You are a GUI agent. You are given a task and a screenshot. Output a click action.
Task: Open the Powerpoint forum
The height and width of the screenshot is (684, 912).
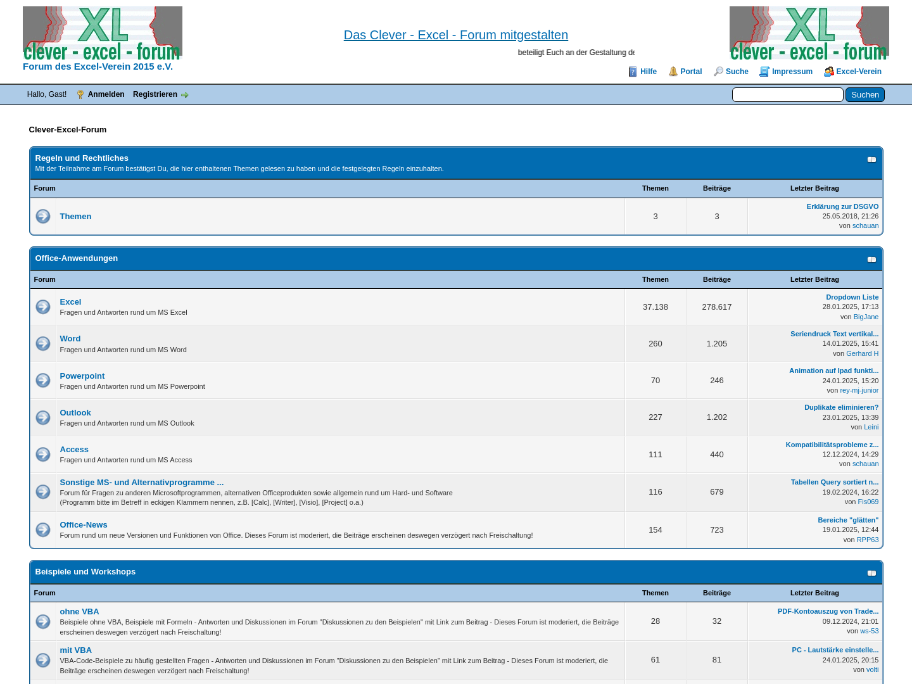click(82, 376)
